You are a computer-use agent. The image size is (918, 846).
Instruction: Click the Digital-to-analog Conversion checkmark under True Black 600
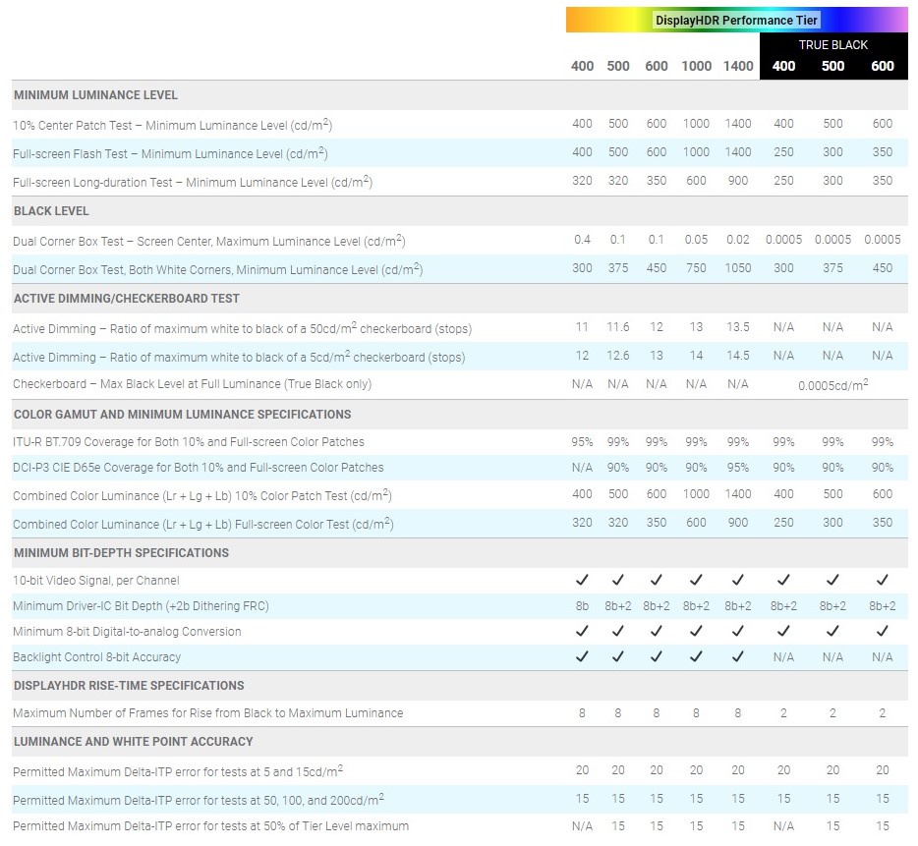882,631
